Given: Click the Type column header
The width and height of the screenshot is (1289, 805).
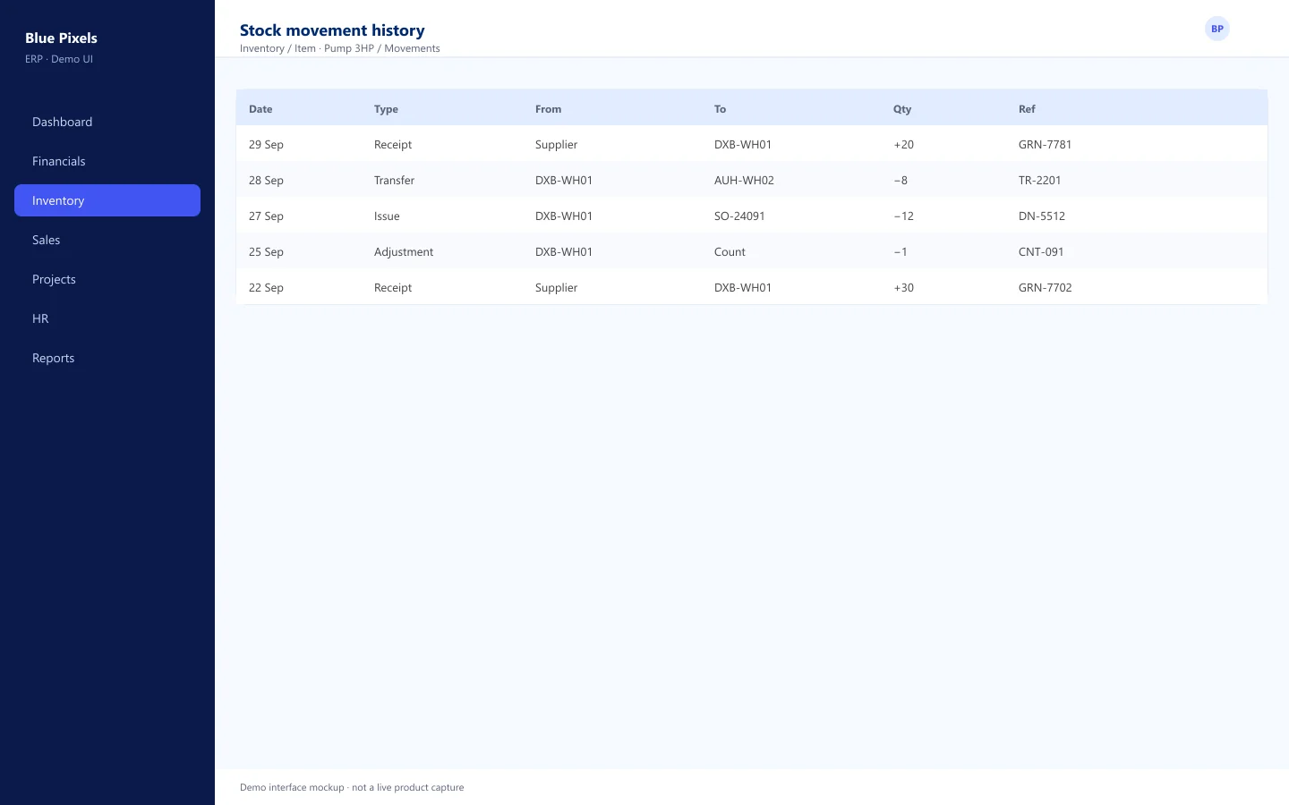Looking at the screenshot, I should point(386,109).
